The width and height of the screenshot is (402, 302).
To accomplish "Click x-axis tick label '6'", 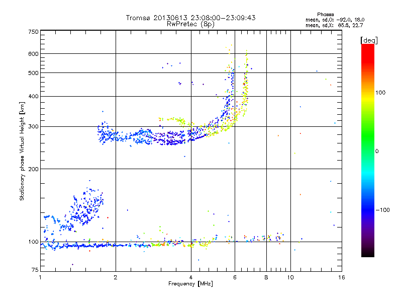I will click(x=235, y=277).
